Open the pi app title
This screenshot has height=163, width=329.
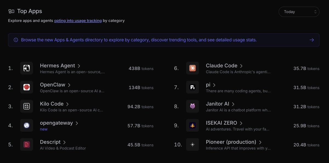pyautogui.click(x=208, y=85)
